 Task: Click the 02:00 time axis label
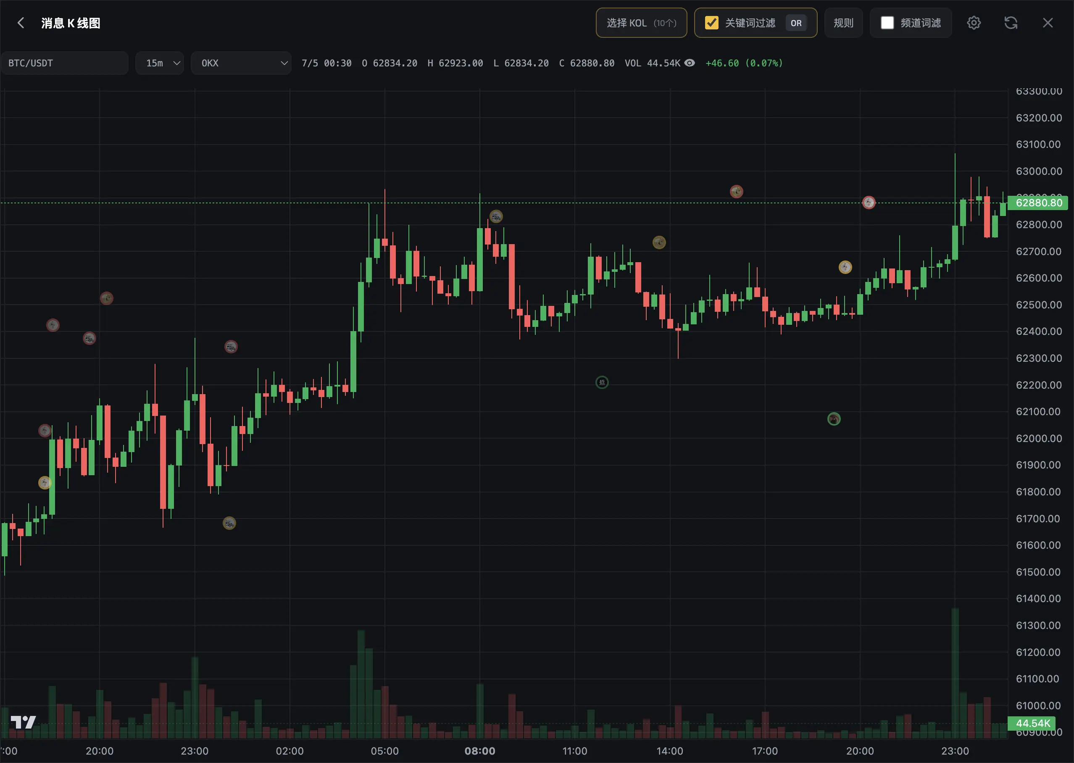(x=290, y=751)
